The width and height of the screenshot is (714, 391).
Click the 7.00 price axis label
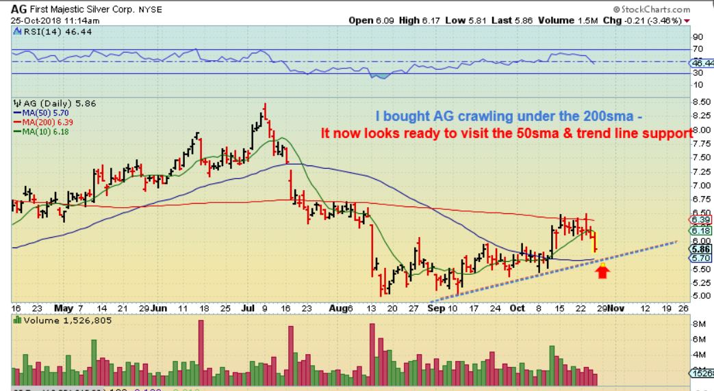(x=701, y=185)
